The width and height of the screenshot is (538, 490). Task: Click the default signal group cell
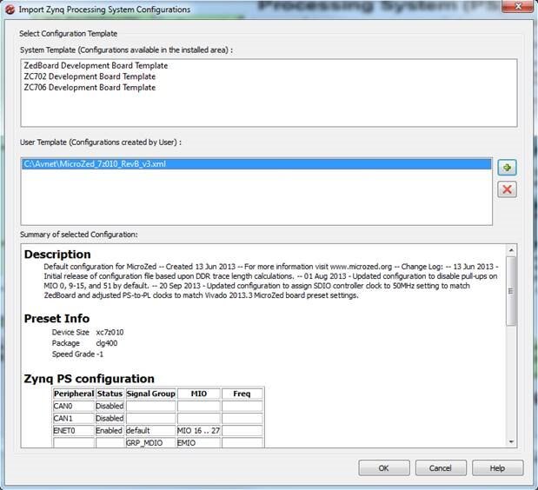[150, 431]
